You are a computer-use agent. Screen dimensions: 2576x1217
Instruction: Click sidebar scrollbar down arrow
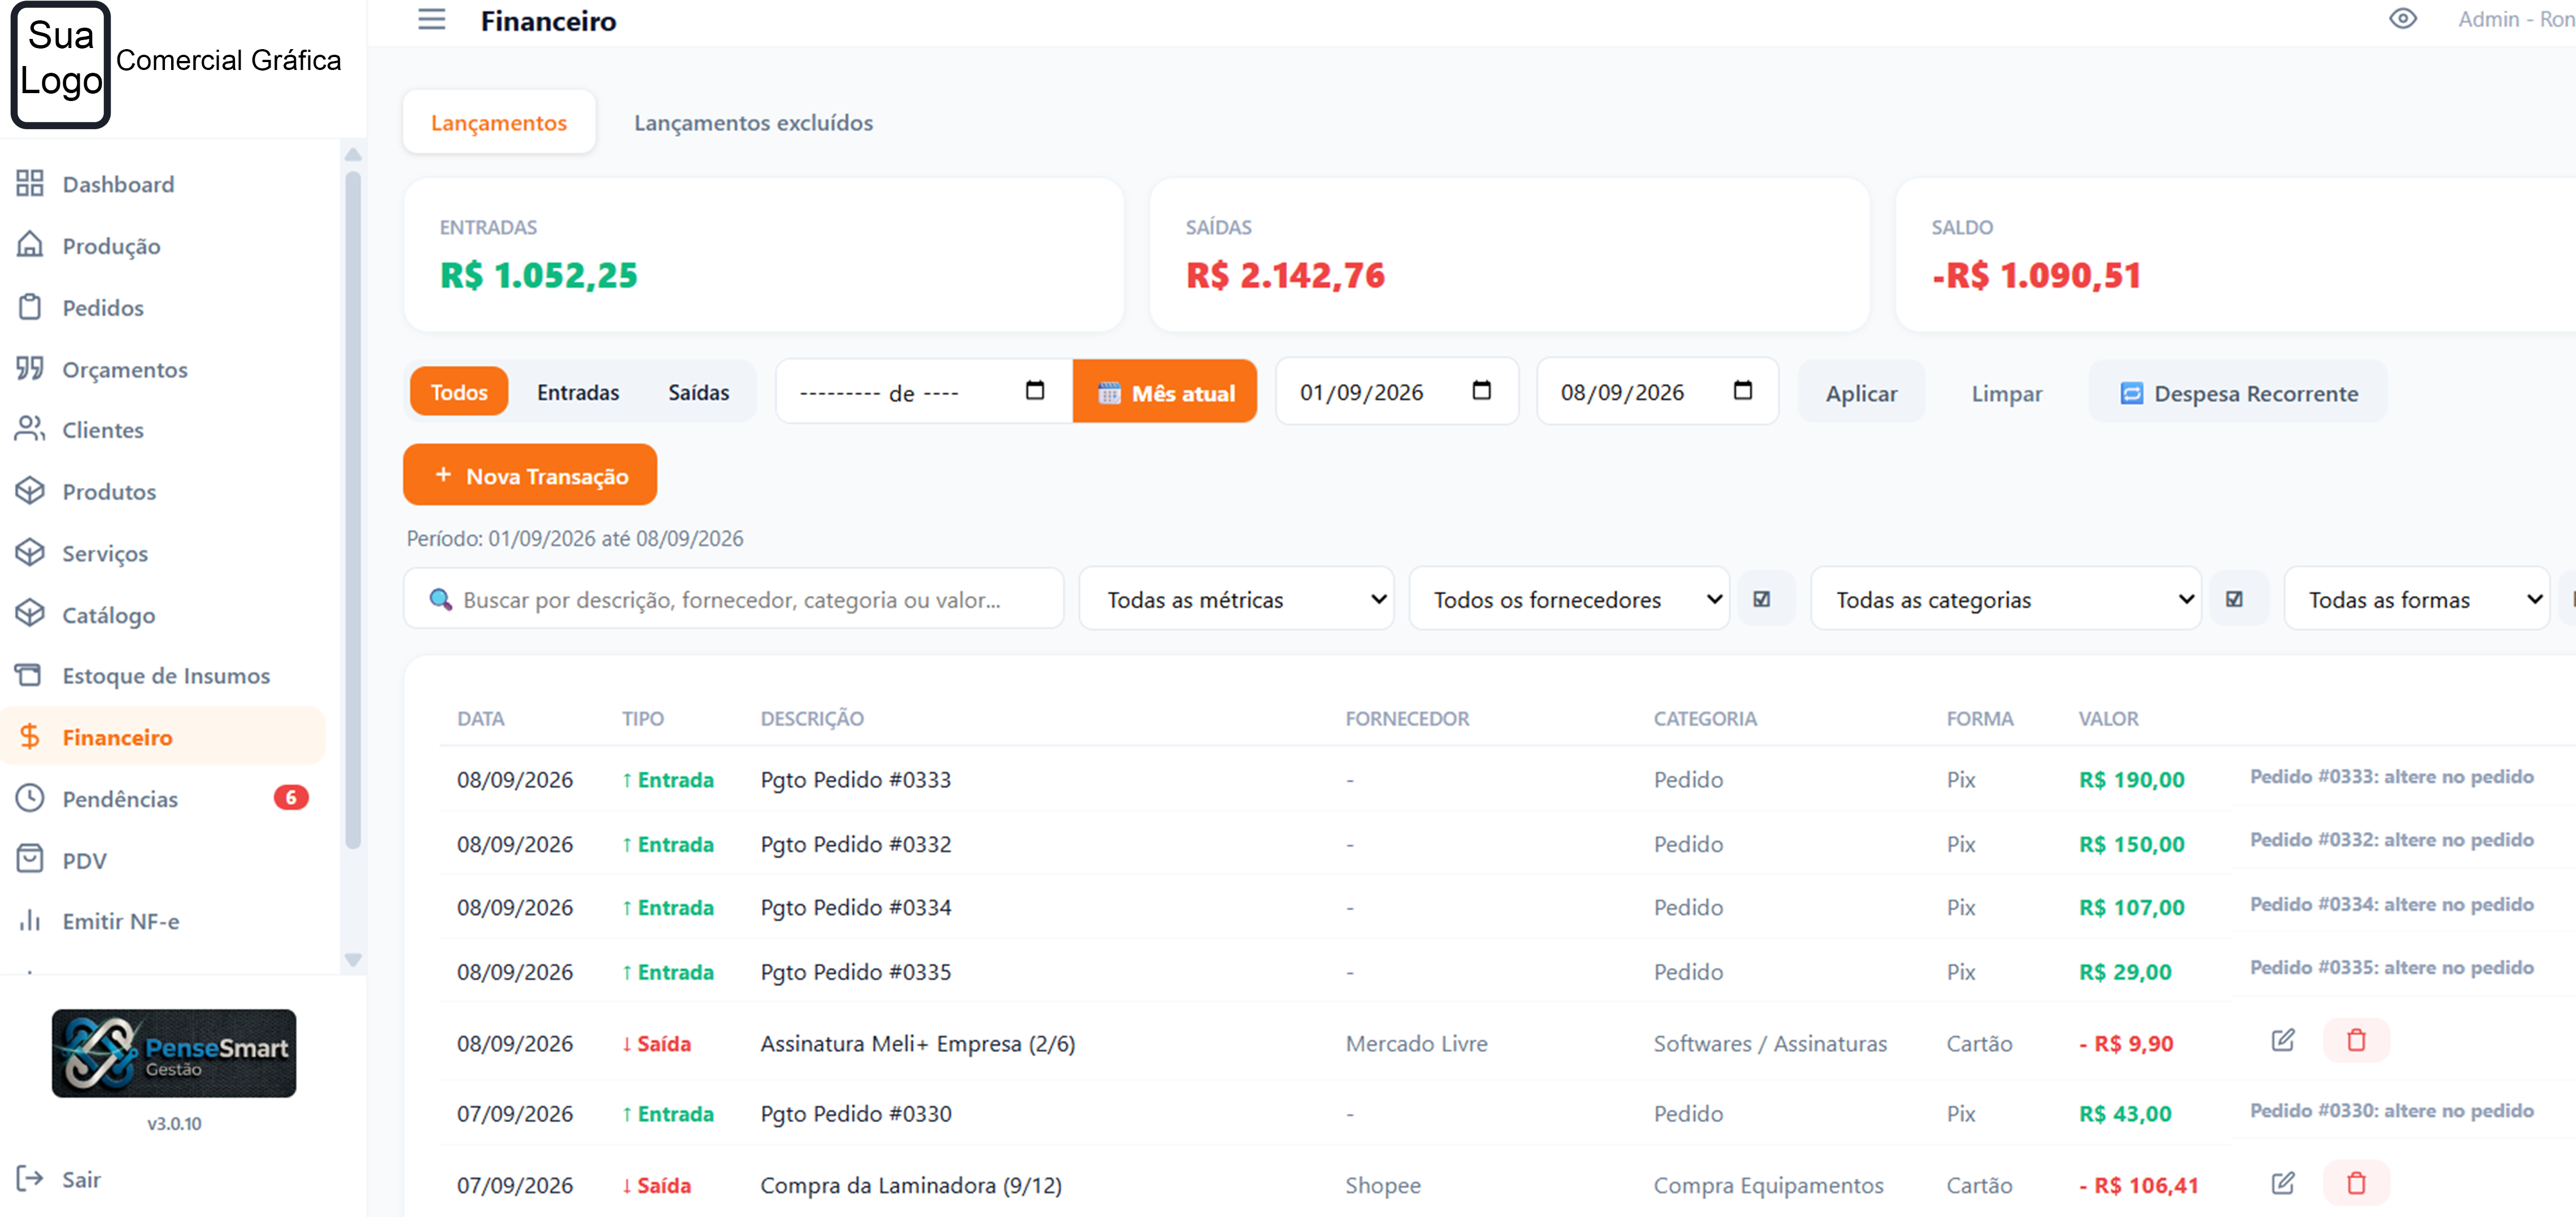click(x=353, y=959)
